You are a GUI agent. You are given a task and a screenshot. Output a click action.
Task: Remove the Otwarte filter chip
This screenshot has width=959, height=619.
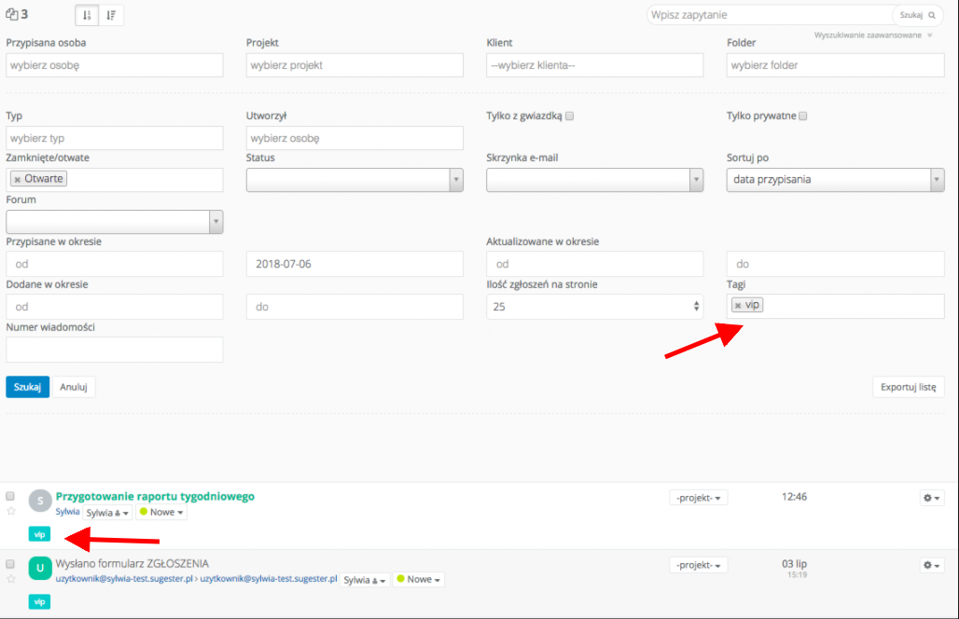[x=18, y=180]
